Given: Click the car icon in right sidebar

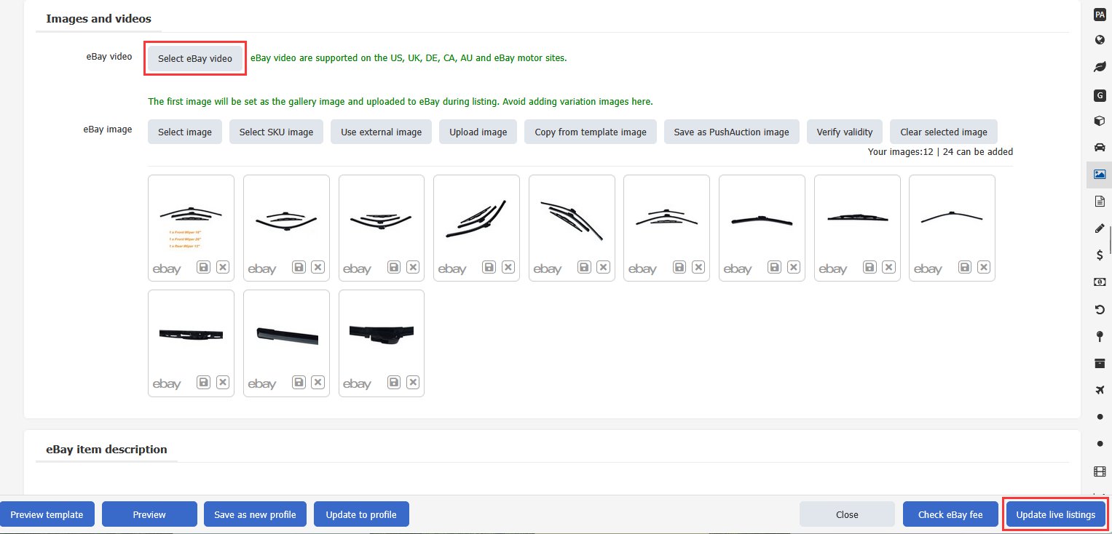Looking at the screenshot, I should tap(1100, 147).
